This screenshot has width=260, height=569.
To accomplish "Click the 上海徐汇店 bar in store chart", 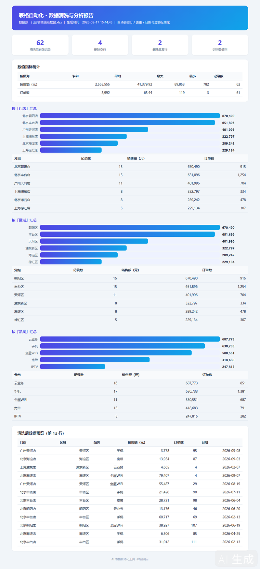I will [x=71, y=150].
